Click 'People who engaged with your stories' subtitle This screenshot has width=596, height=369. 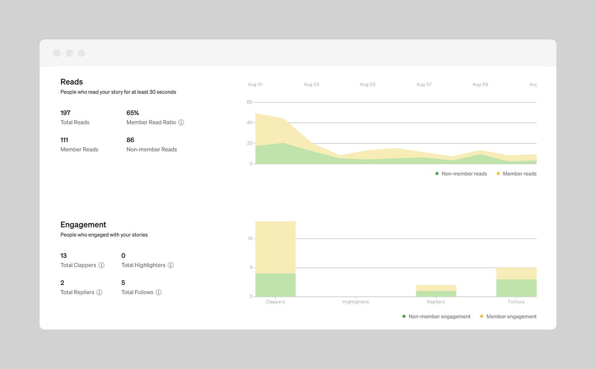click(x=104, y=235)
